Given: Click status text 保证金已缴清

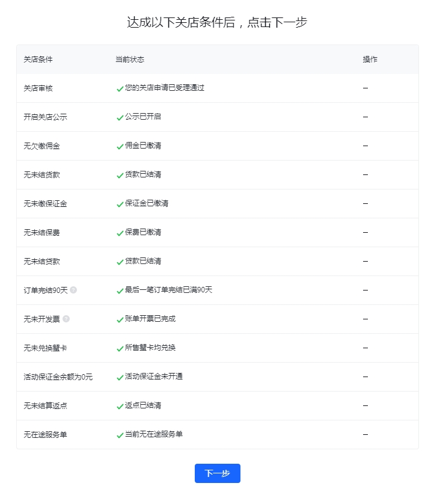Looking at the screenshot, I should pos(147,203).
